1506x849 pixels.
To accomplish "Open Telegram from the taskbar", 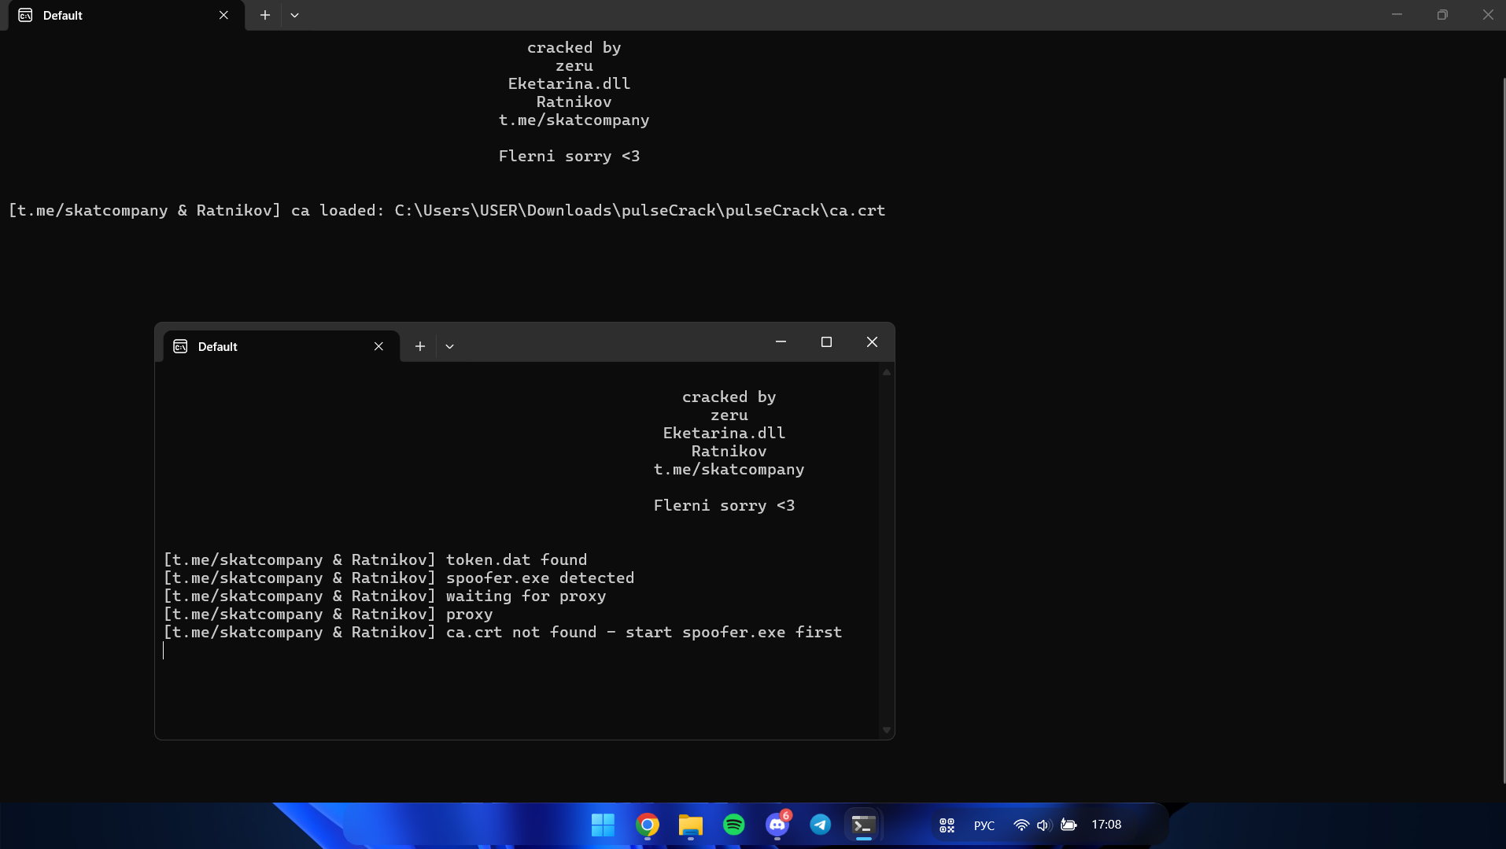I will (820, 825).
